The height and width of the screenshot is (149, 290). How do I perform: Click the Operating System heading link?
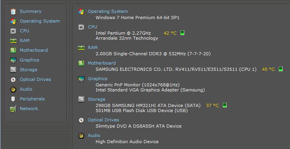pyautogui.click(x=108, y=11)
